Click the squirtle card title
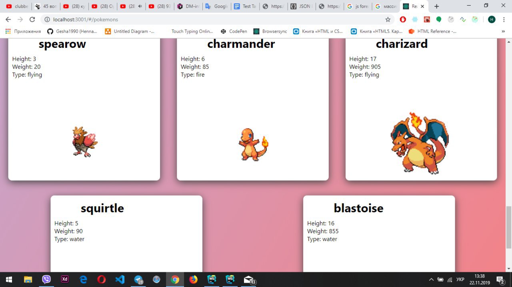Viewport: 512px width, 287px height. pyautogui.click(x=102, y=208)
